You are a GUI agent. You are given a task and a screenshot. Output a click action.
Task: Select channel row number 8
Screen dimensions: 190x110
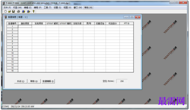(x=12, y=47)
